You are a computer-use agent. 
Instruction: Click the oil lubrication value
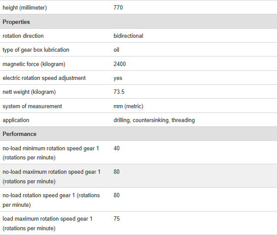coord(117,50)
